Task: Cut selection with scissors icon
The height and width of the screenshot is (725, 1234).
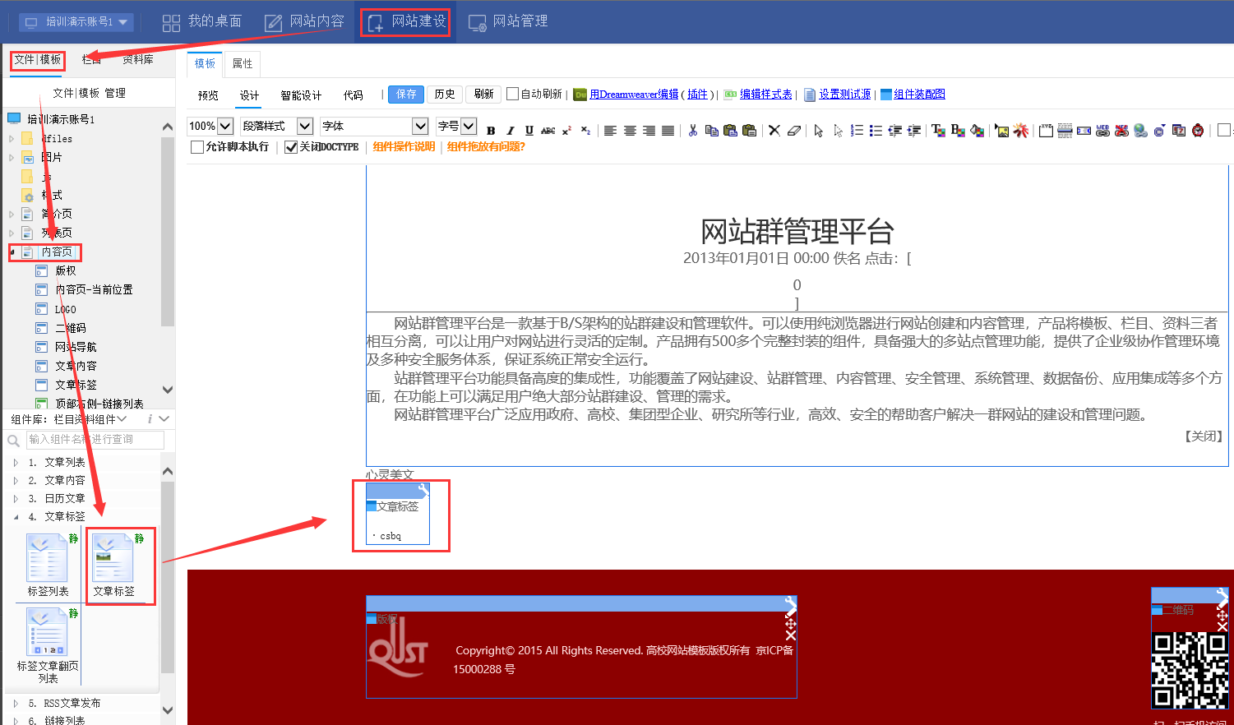Action: point(692,130)
